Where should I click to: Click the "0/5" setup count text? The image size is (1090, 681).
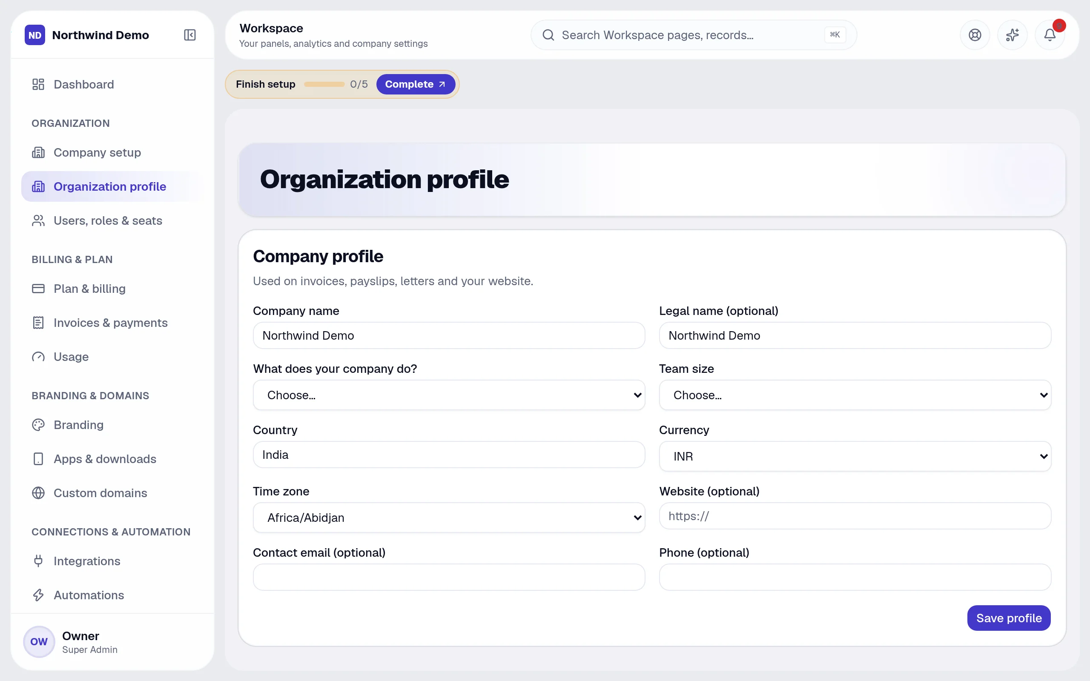point(359,84)
